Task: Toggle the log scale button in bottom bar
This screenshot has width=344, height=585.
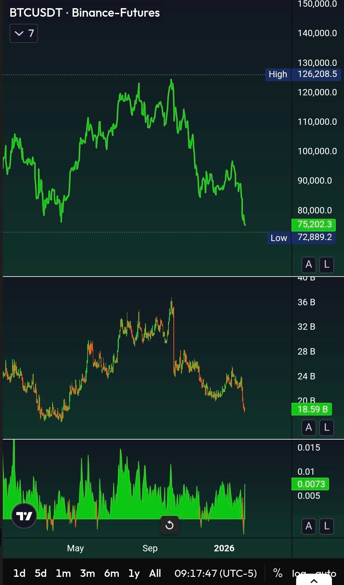Action: coord(299,574)
